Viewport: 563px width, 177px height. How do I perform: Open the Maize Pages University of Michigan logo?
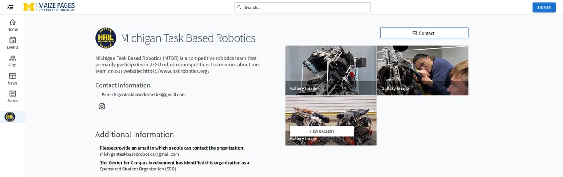point(49,7)
